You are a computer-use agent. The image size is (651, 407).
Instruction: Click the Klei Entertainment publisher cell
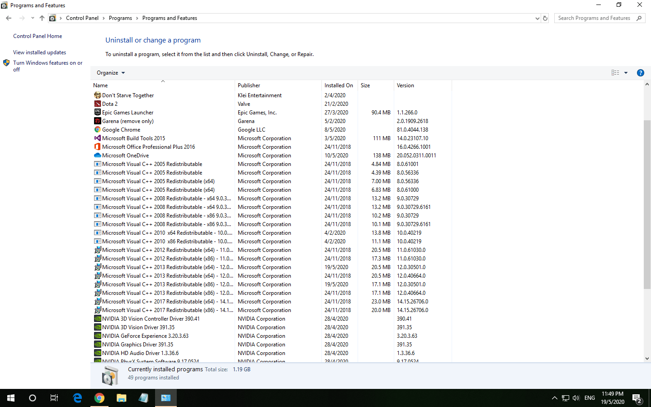(259, 95)
